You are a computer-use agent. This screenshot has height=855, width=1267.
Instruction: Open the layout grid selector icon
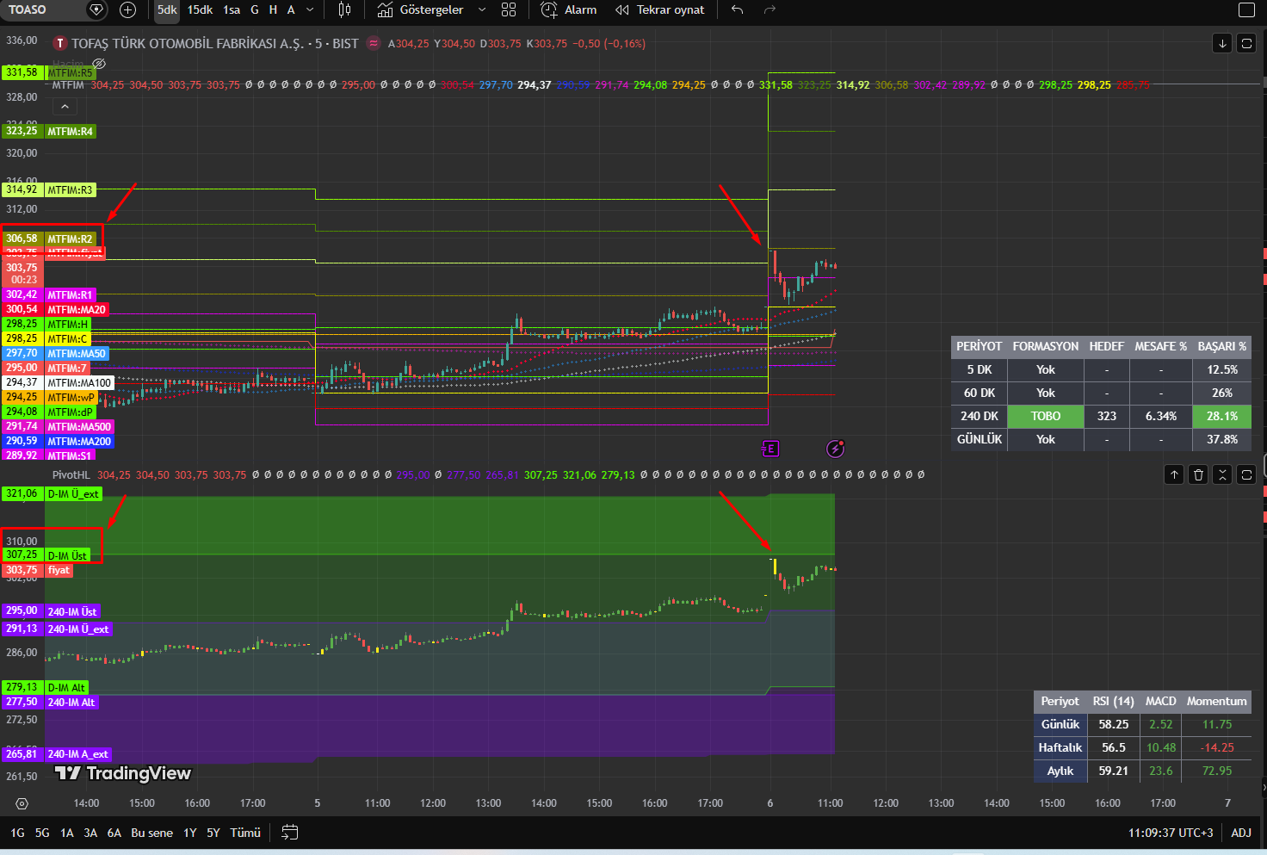point(509,10)
